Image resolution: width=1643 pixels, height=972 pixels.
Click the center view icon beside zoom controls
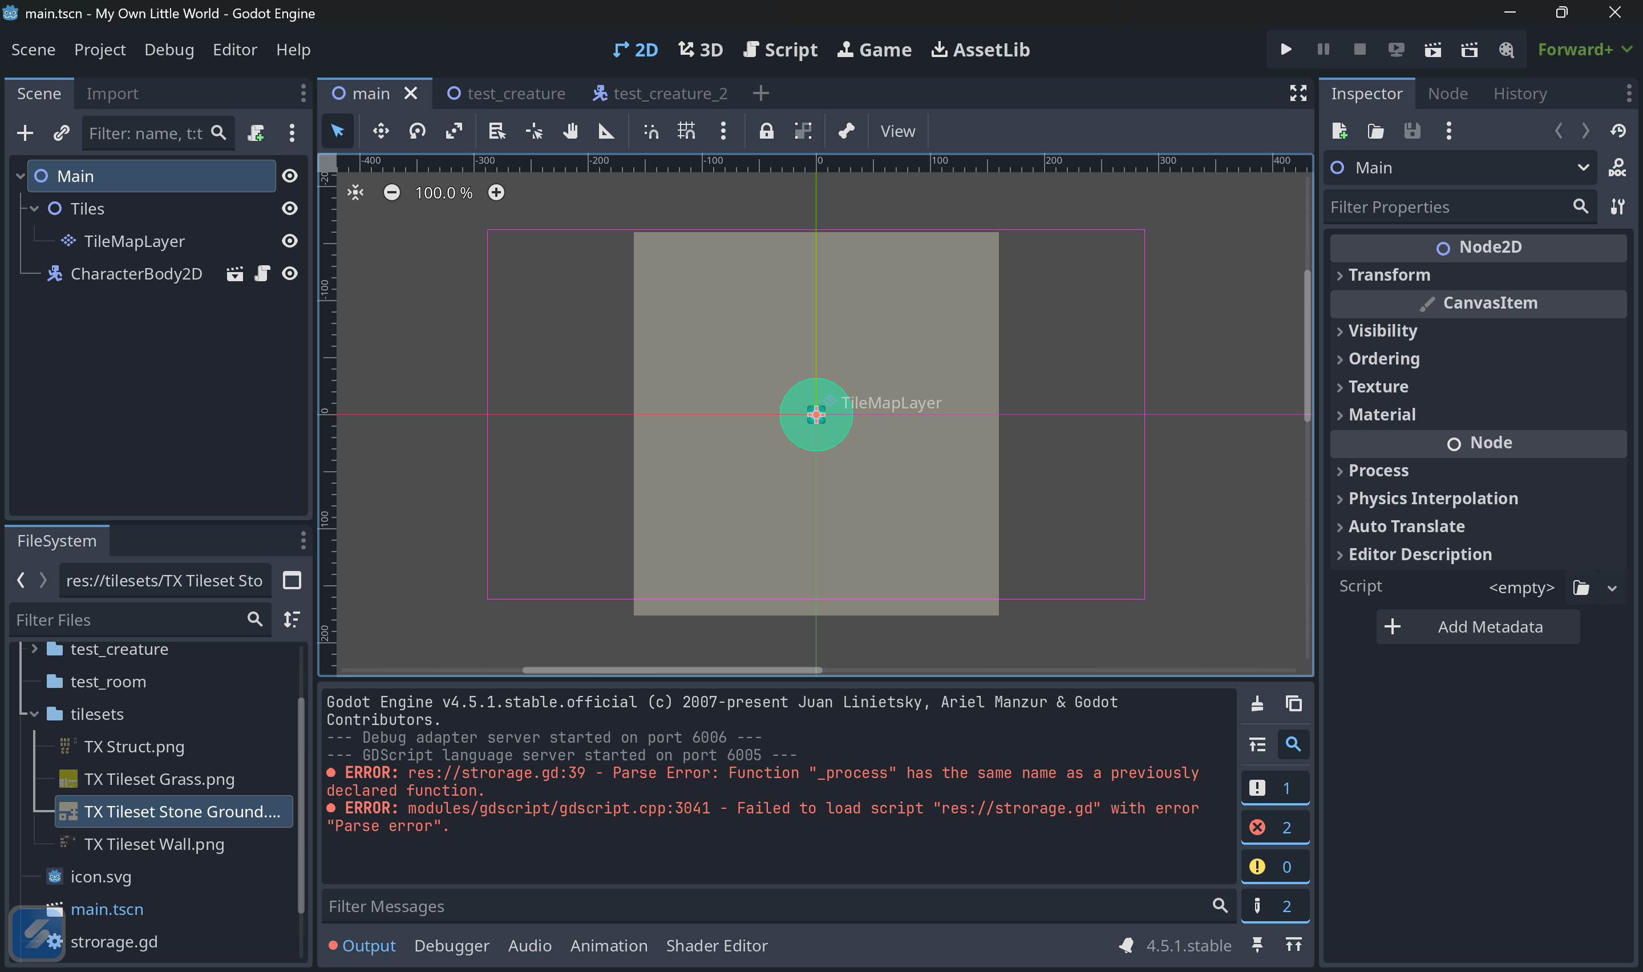click(355, 193)
